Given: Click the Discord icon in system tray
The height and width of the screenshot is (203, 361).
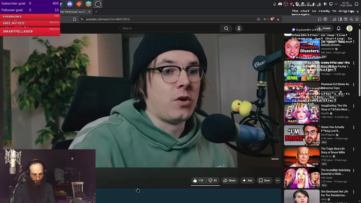Looking at the screenshot, I should (280, 4).
